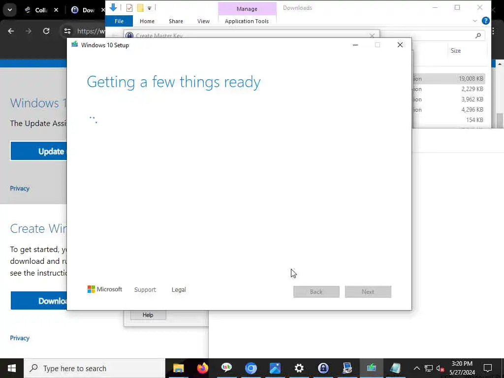Screen dimensions: 504x378
Task: Open the File tab in File Explorer
Action: click(119, 21)
